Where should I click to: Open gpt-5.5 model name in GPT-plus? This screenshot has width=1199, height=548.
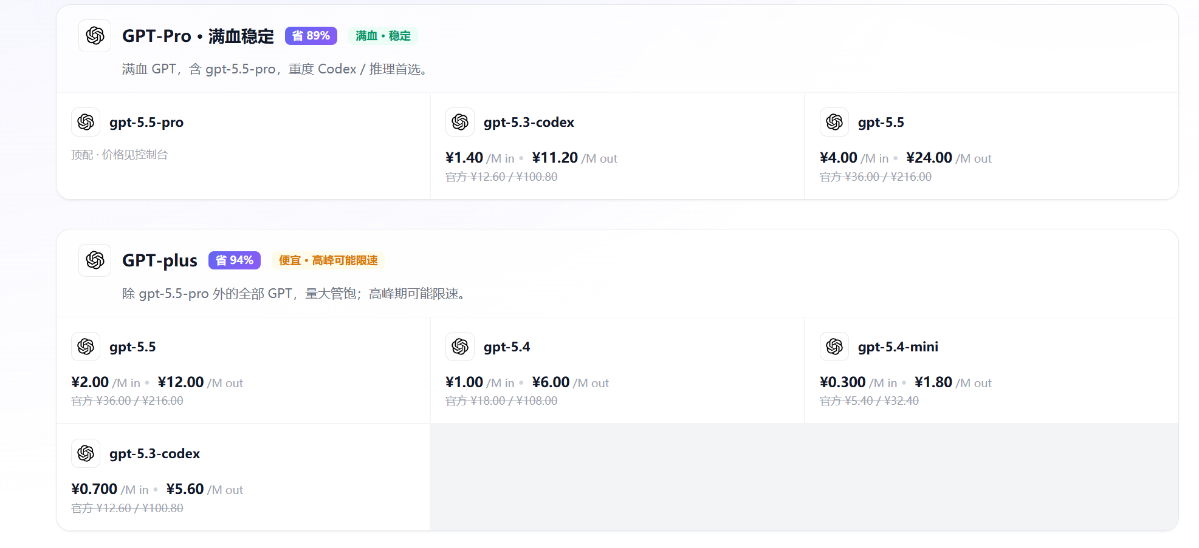(x=132, y=347)
